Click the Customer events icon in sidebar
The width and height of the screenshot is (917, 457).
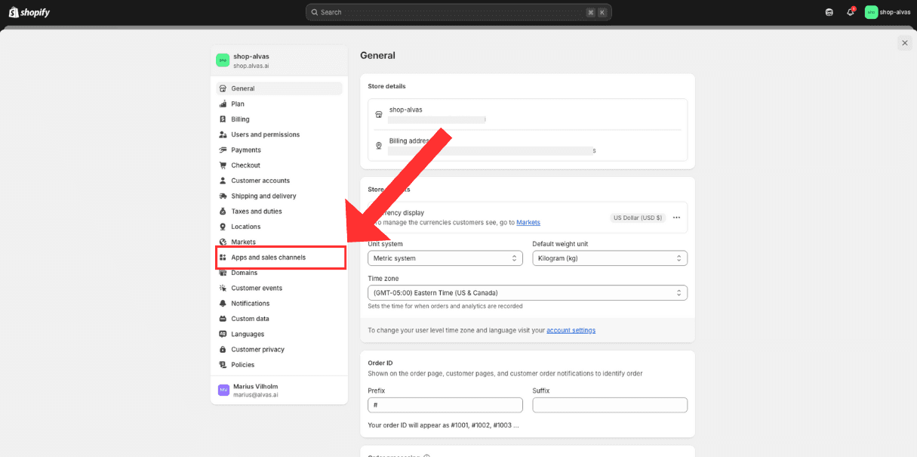223,288
